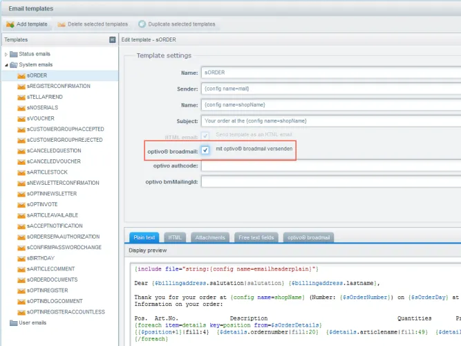Click the sARTICLEAVAILABLE envelope icon
This screenshot has height=346, width=461.
click(21, 215)
